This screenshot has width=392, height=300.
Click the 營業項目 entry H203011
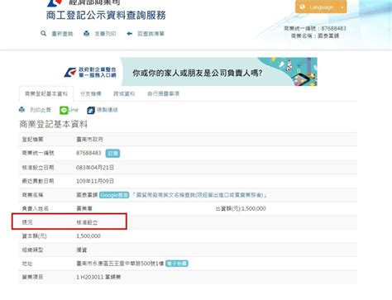tap(98, 277)
